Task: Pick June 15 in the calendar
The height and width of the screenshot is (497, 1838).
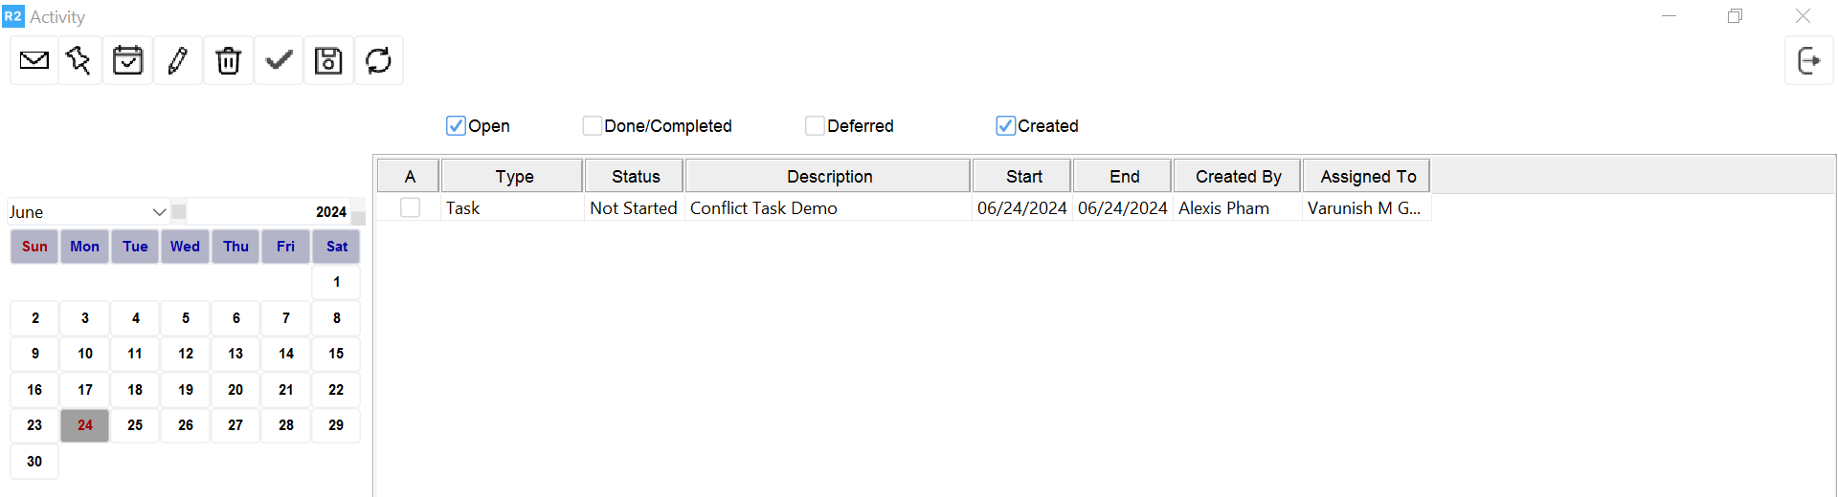Action: click(x=336, y=354)
